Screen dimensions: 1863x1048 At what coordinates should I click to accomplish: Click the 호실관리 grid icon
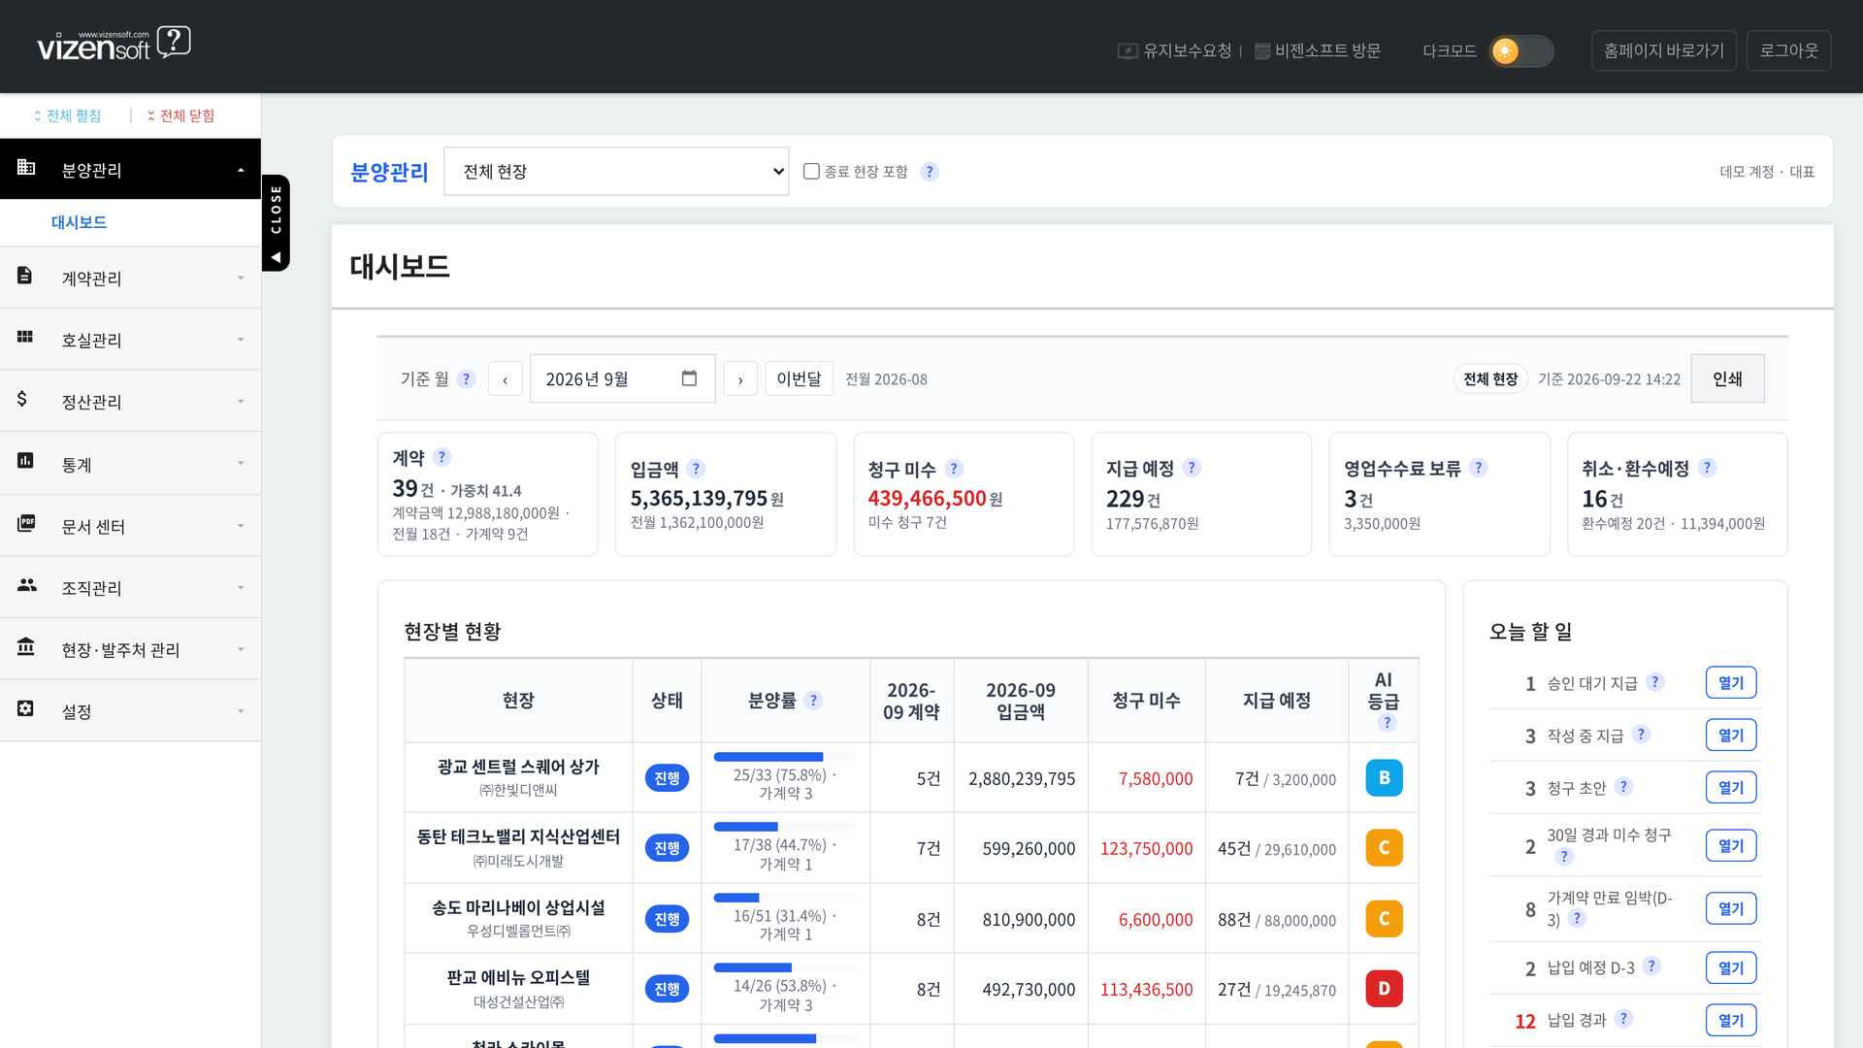click(x=25, y=337)
